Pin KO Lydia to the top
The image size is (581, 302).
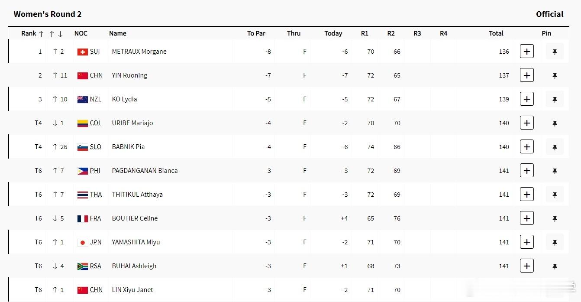click(x=555, y=99)
